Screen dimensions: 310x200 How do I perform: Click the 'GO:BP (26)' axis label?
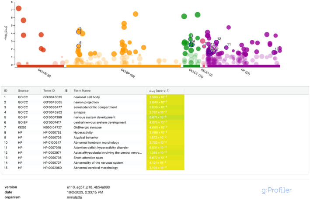coord(128,73)
